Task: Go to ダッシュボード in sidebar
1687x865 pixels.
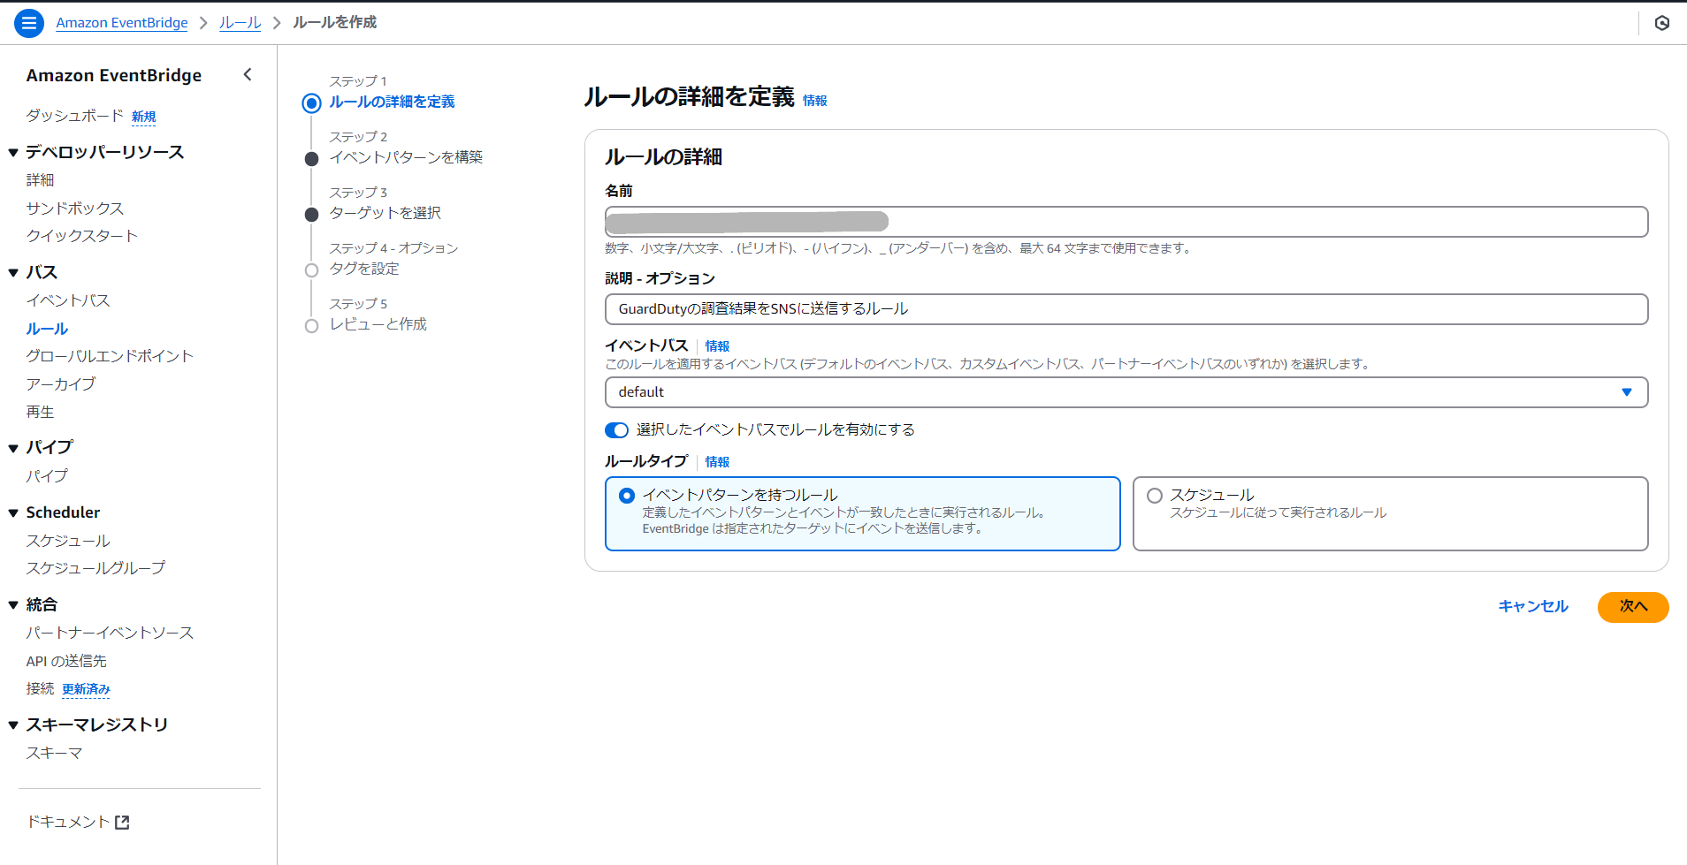Action: click(75, 116)
